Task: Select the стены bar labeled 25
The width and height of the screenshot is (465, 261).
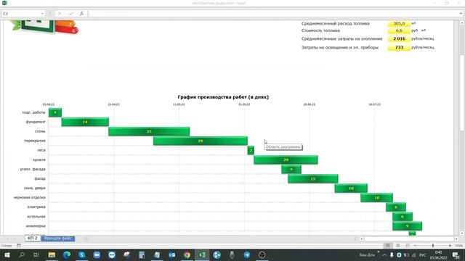Action: pyautogui.click(x=149, y=131)
